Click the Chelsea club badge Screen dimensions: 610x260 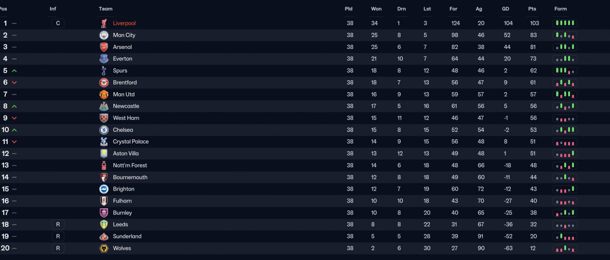[104, 130]
